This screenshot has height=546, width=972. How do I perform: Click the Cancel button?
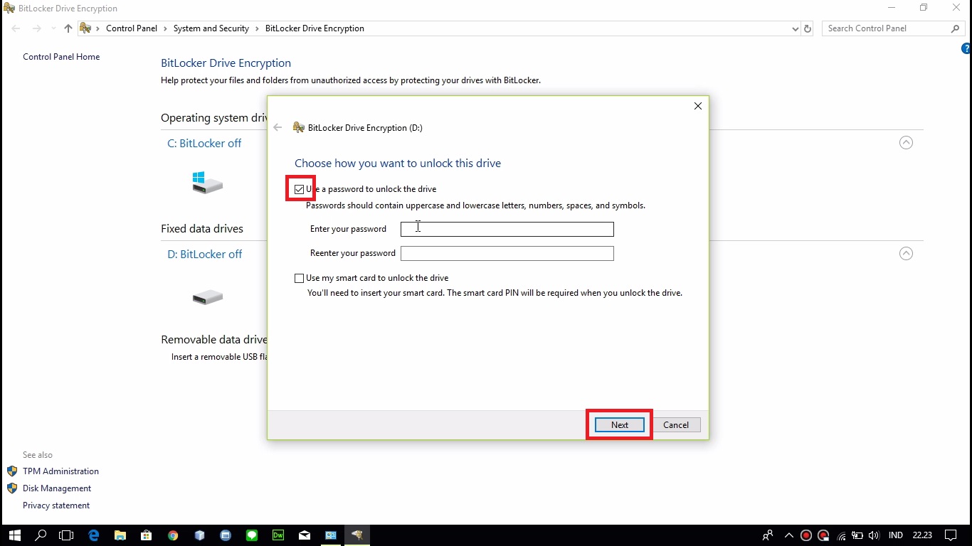[676, 425]
